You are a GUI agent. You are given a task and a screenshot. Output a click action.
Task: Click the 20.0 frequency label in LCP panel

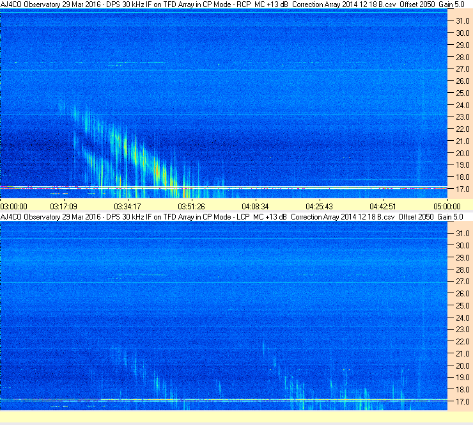(x=462, y=366)
